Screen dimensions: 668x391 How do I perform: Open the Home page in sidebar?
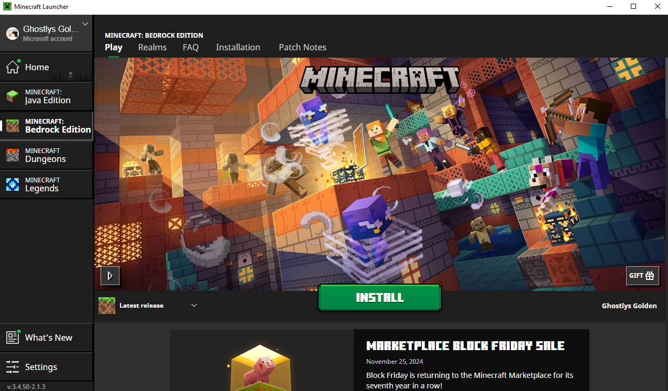[x=47, y=67]
